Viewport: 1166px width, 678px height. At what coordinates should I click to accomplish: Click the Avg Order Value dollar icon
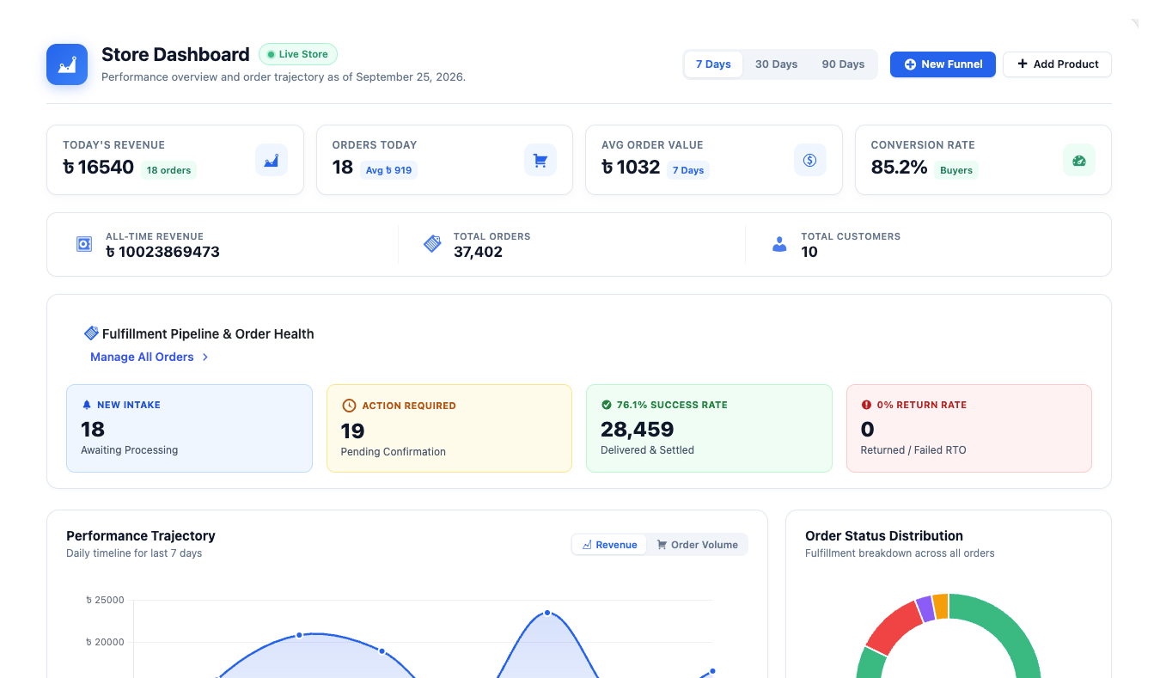pyautogui.click(x=810, y=160)
